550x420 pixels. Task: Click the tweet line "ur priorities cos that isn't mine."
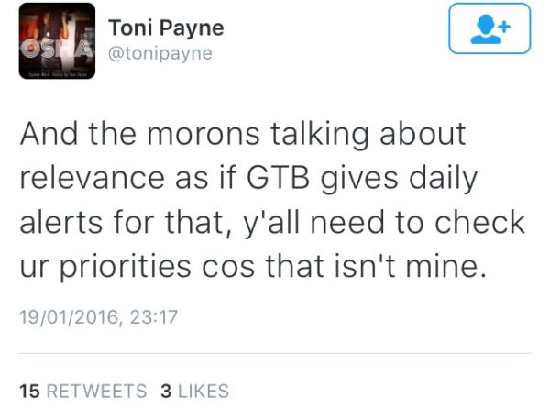tap(253, 267)
